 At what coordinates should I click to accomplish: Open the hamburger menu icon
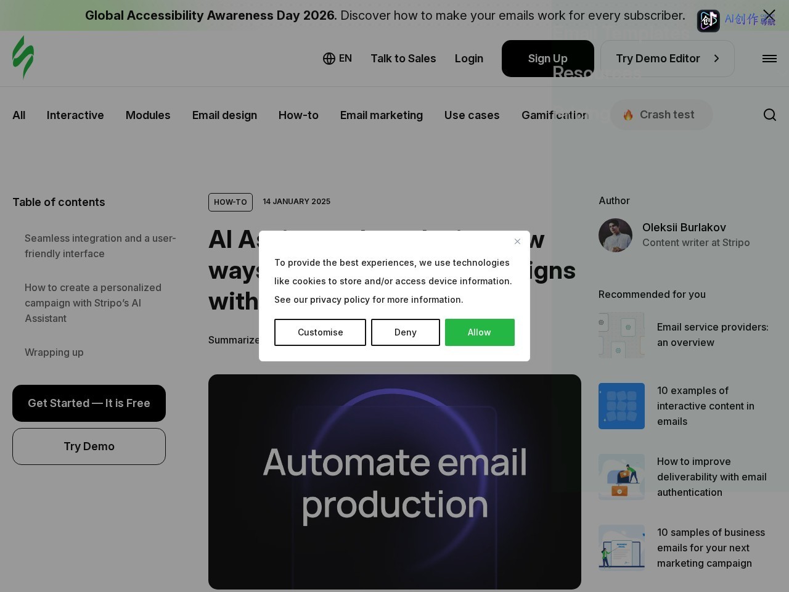(769, 59)
